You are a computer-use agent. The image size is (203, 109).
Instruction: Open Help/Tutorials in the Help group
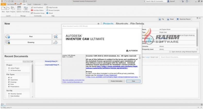[x=52, y=7]
